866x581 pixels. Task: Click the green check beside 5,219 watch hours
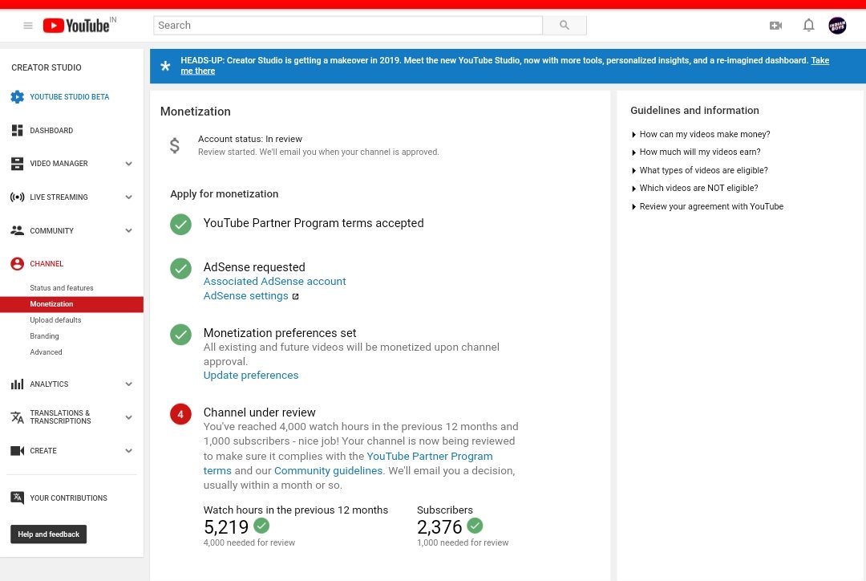click(x=261, y=525)
